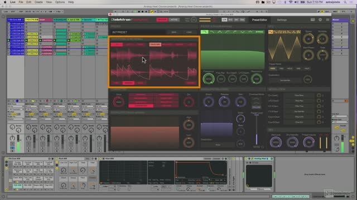Select the third filter shape icon

(x=219, y=32)
